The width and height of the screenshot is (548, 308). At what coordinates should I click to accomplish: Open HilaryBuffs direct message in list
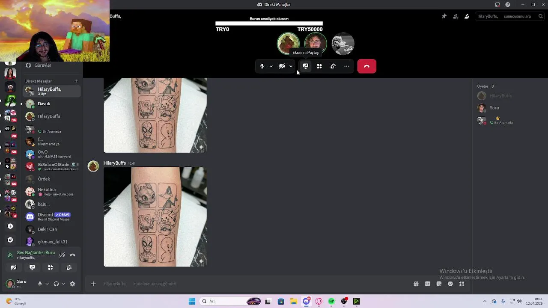click(x=52, y=116)
